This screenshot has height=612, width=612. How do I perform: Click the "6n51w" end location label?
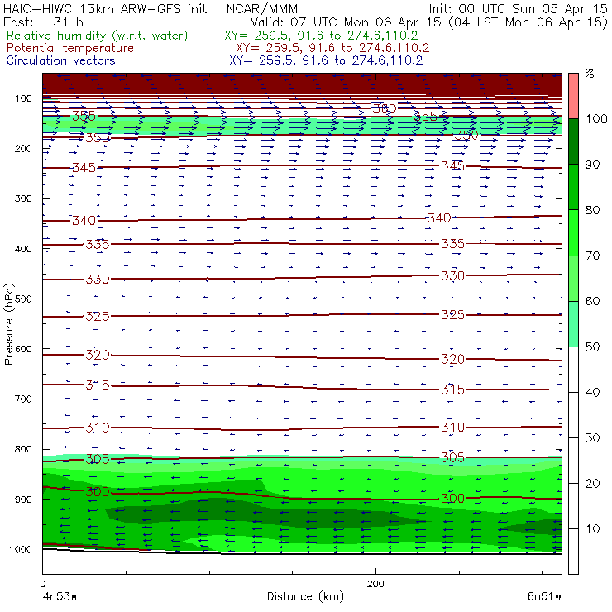(x=544, y=596)
